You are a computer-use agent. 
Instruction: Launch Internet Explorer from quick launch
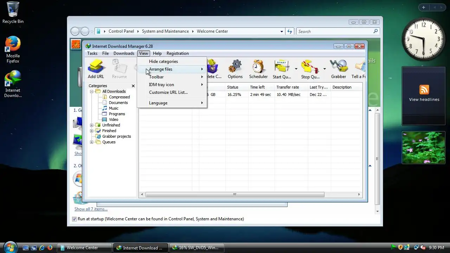pyautogui.click(x=42, y=248)
